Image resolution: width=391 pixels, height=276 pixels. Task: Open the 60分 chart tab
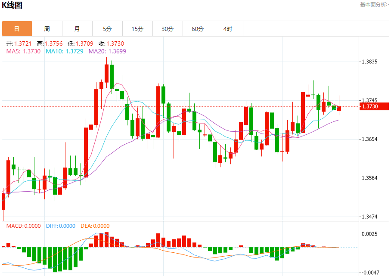198,29
